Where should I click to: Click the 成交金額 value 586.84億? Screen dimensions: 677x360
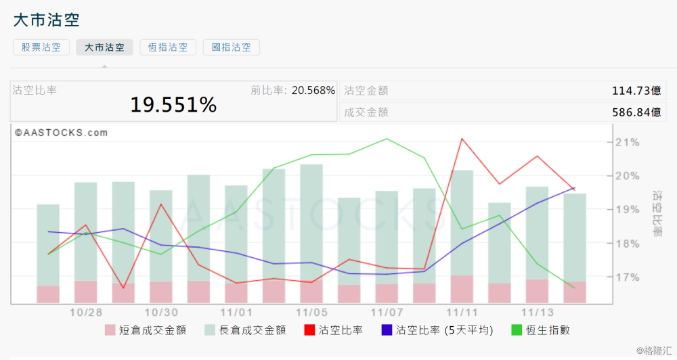click(636, 112)
